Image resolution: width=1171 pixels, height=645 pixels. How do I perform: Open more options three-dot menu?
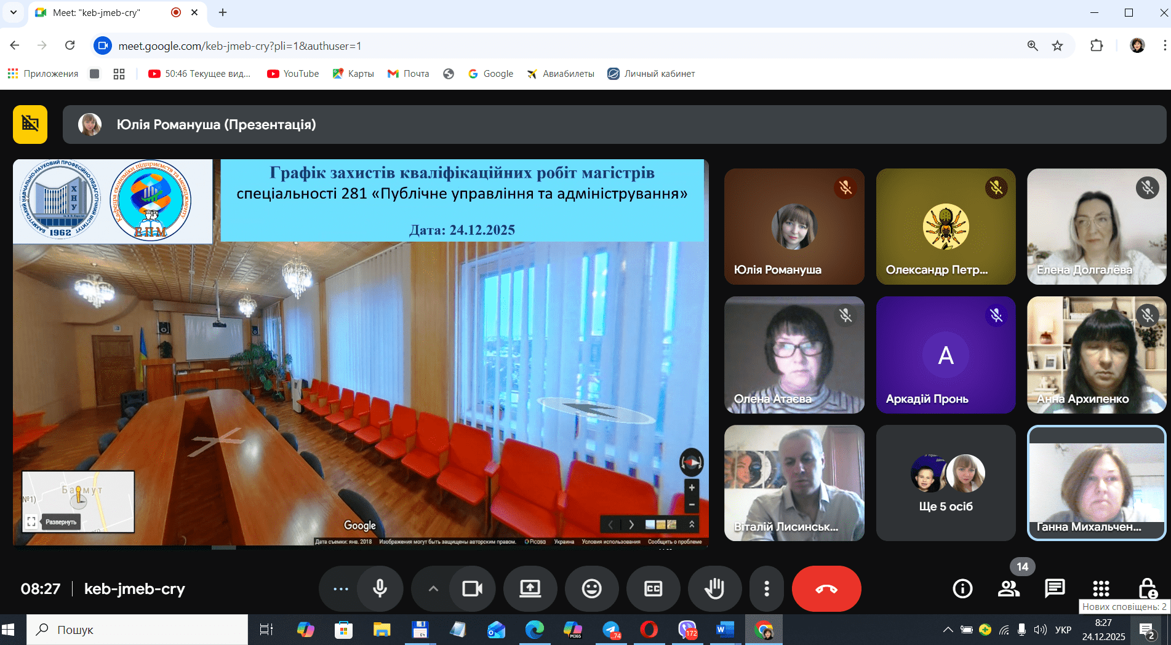point(766,588)
